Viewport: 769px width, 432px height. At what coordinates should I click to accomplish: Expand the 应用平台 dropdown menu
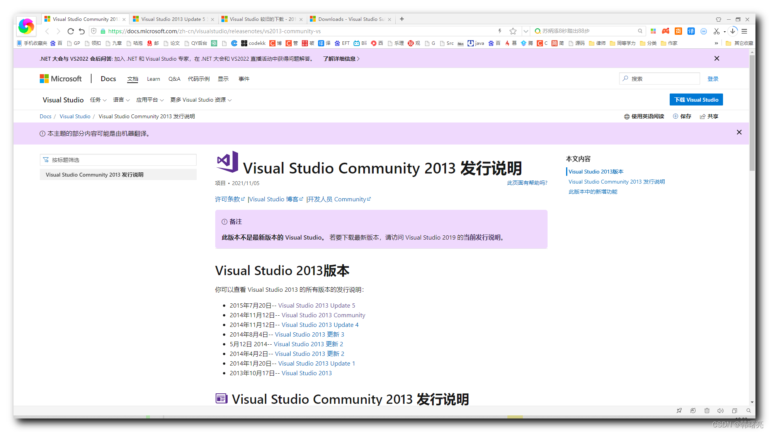150,100
